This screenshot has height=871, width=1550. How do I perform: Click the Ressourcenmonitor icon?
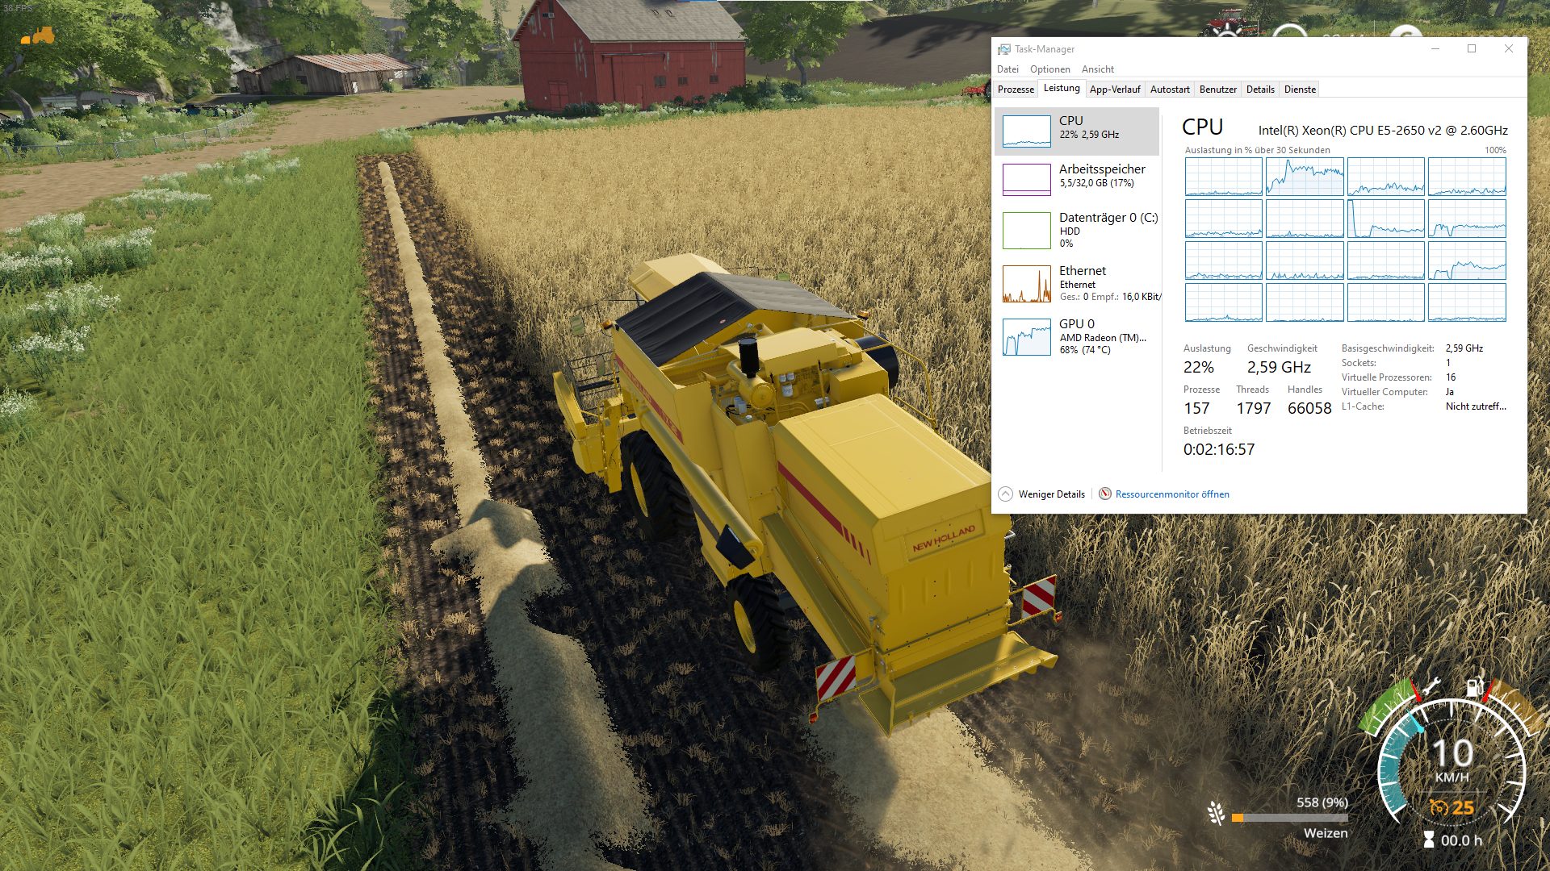[1105, 494]
